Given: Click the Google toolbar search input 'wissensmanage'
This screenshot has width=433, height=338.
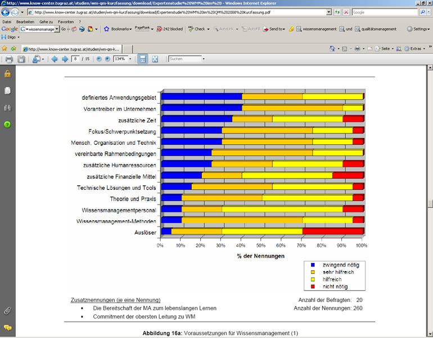Looking at the screenshot, I should tap(40, 29).
